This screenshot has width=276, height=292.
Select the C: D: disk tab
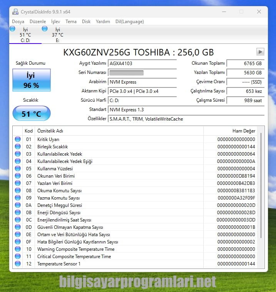point(25,35)
